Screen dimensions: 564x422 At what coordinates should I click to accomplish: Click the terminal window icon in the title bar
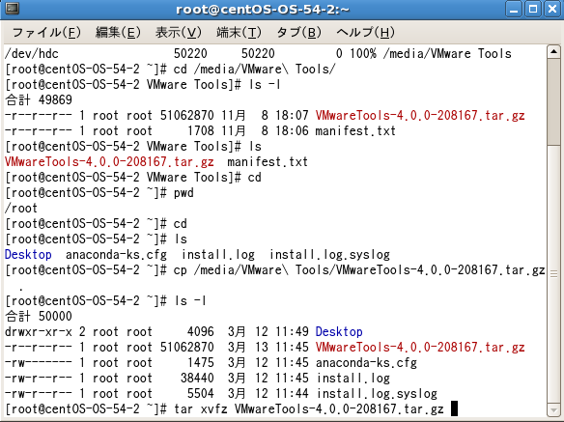point(13,9)
